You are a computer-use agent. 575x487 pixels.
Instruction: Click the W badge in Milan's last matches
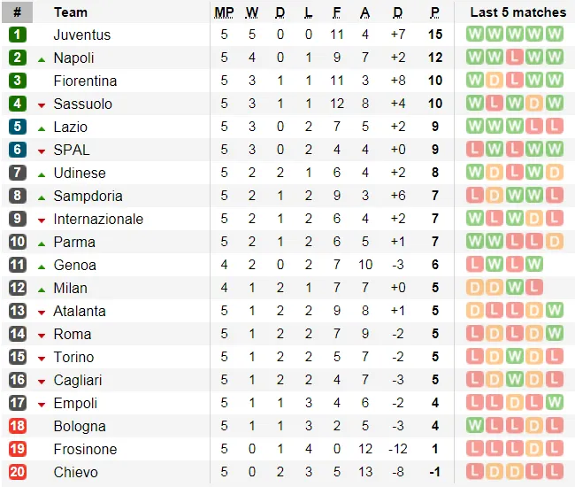point(514,288)
